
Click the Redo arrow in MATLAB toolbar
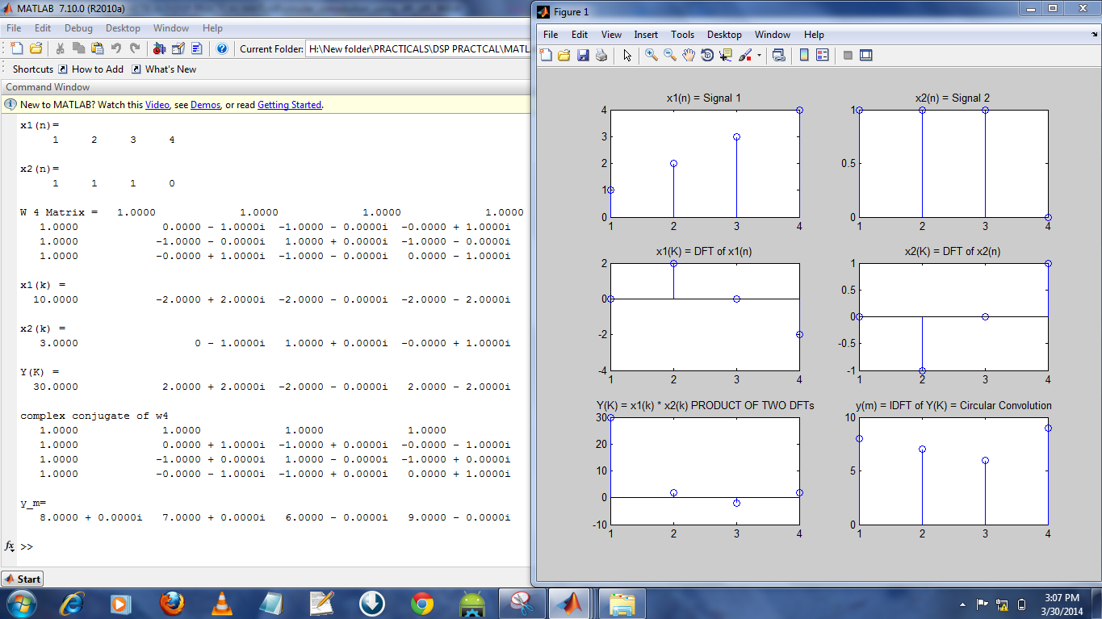pos(135,48)
